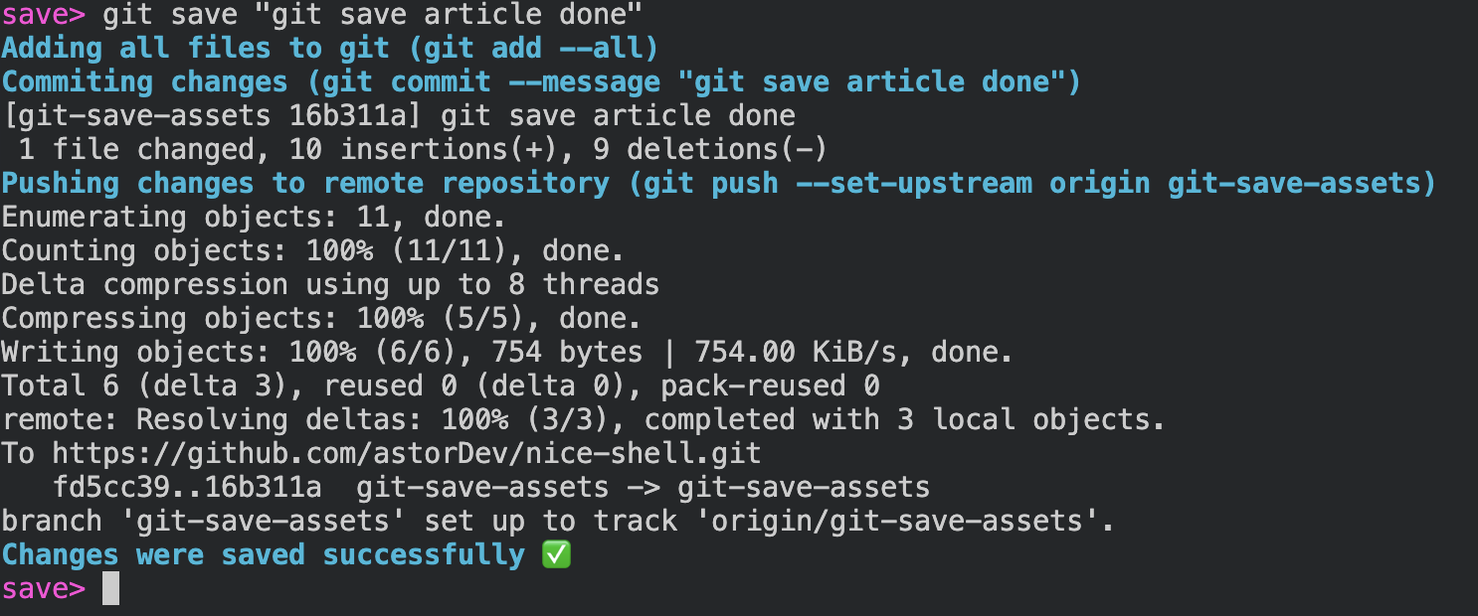This screenshot has width=1478, height=616.
Task: Click the 'Writing objects: 100%' line
Action: click(x=507, y=352)
